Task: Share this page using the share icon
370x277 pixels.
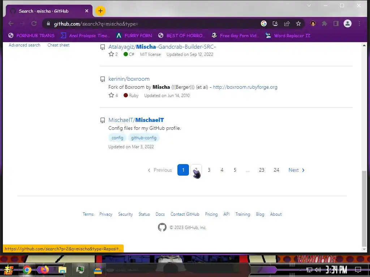Action: coord(287,23)
